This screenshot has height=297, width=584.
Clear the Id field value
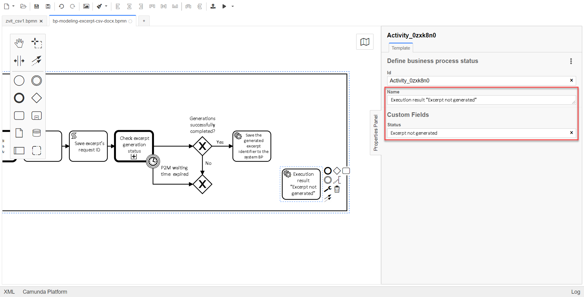click(x=572, y=80)
